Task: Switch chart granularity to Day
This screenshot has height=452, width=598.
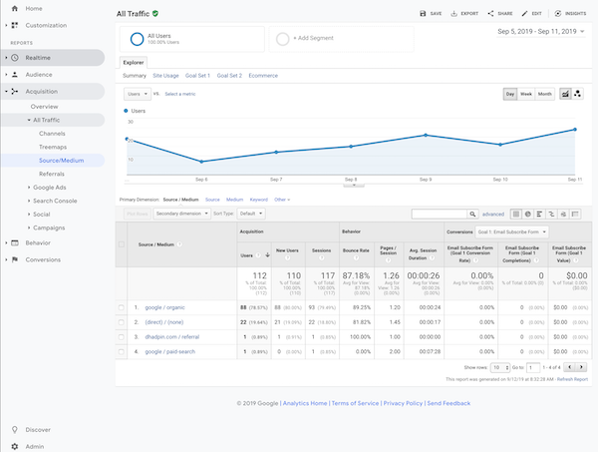Action: pyautogui.click(x=510, y=94)
